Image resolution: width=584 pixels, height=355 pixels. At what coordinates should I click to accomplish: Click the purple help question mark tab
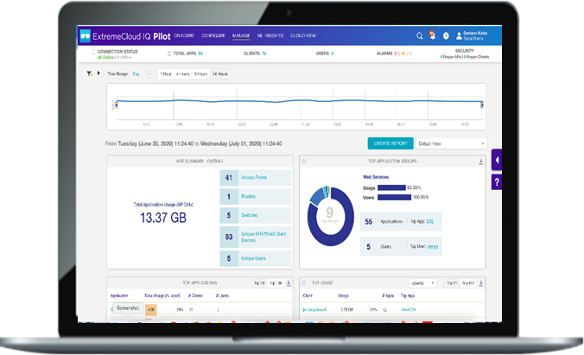(x=497, y=182)
